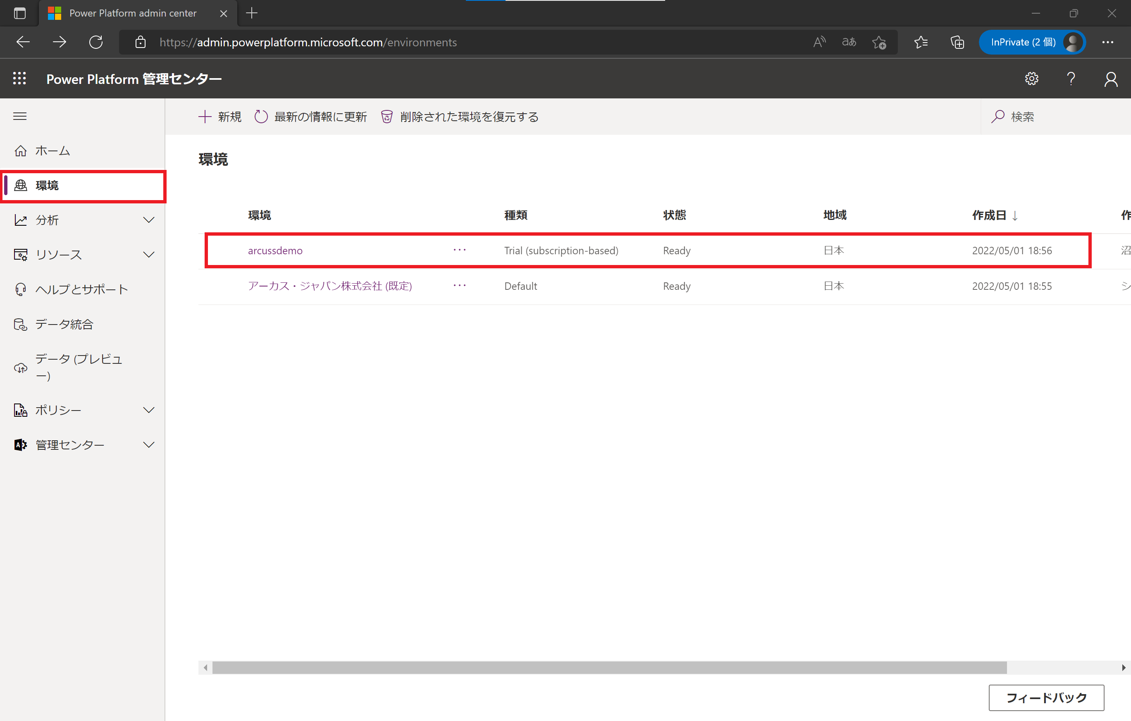
Task: Expand the 分析 section chevron
Action: [x=149, y=220]
